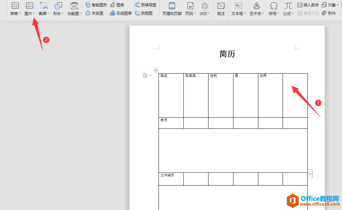Expand the 水印 dropdown arrow
342x210 pixels.
(209, 14)
